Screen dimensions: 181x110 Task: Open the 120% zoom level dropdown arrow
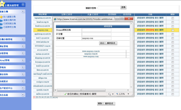[x=128, y=94]
